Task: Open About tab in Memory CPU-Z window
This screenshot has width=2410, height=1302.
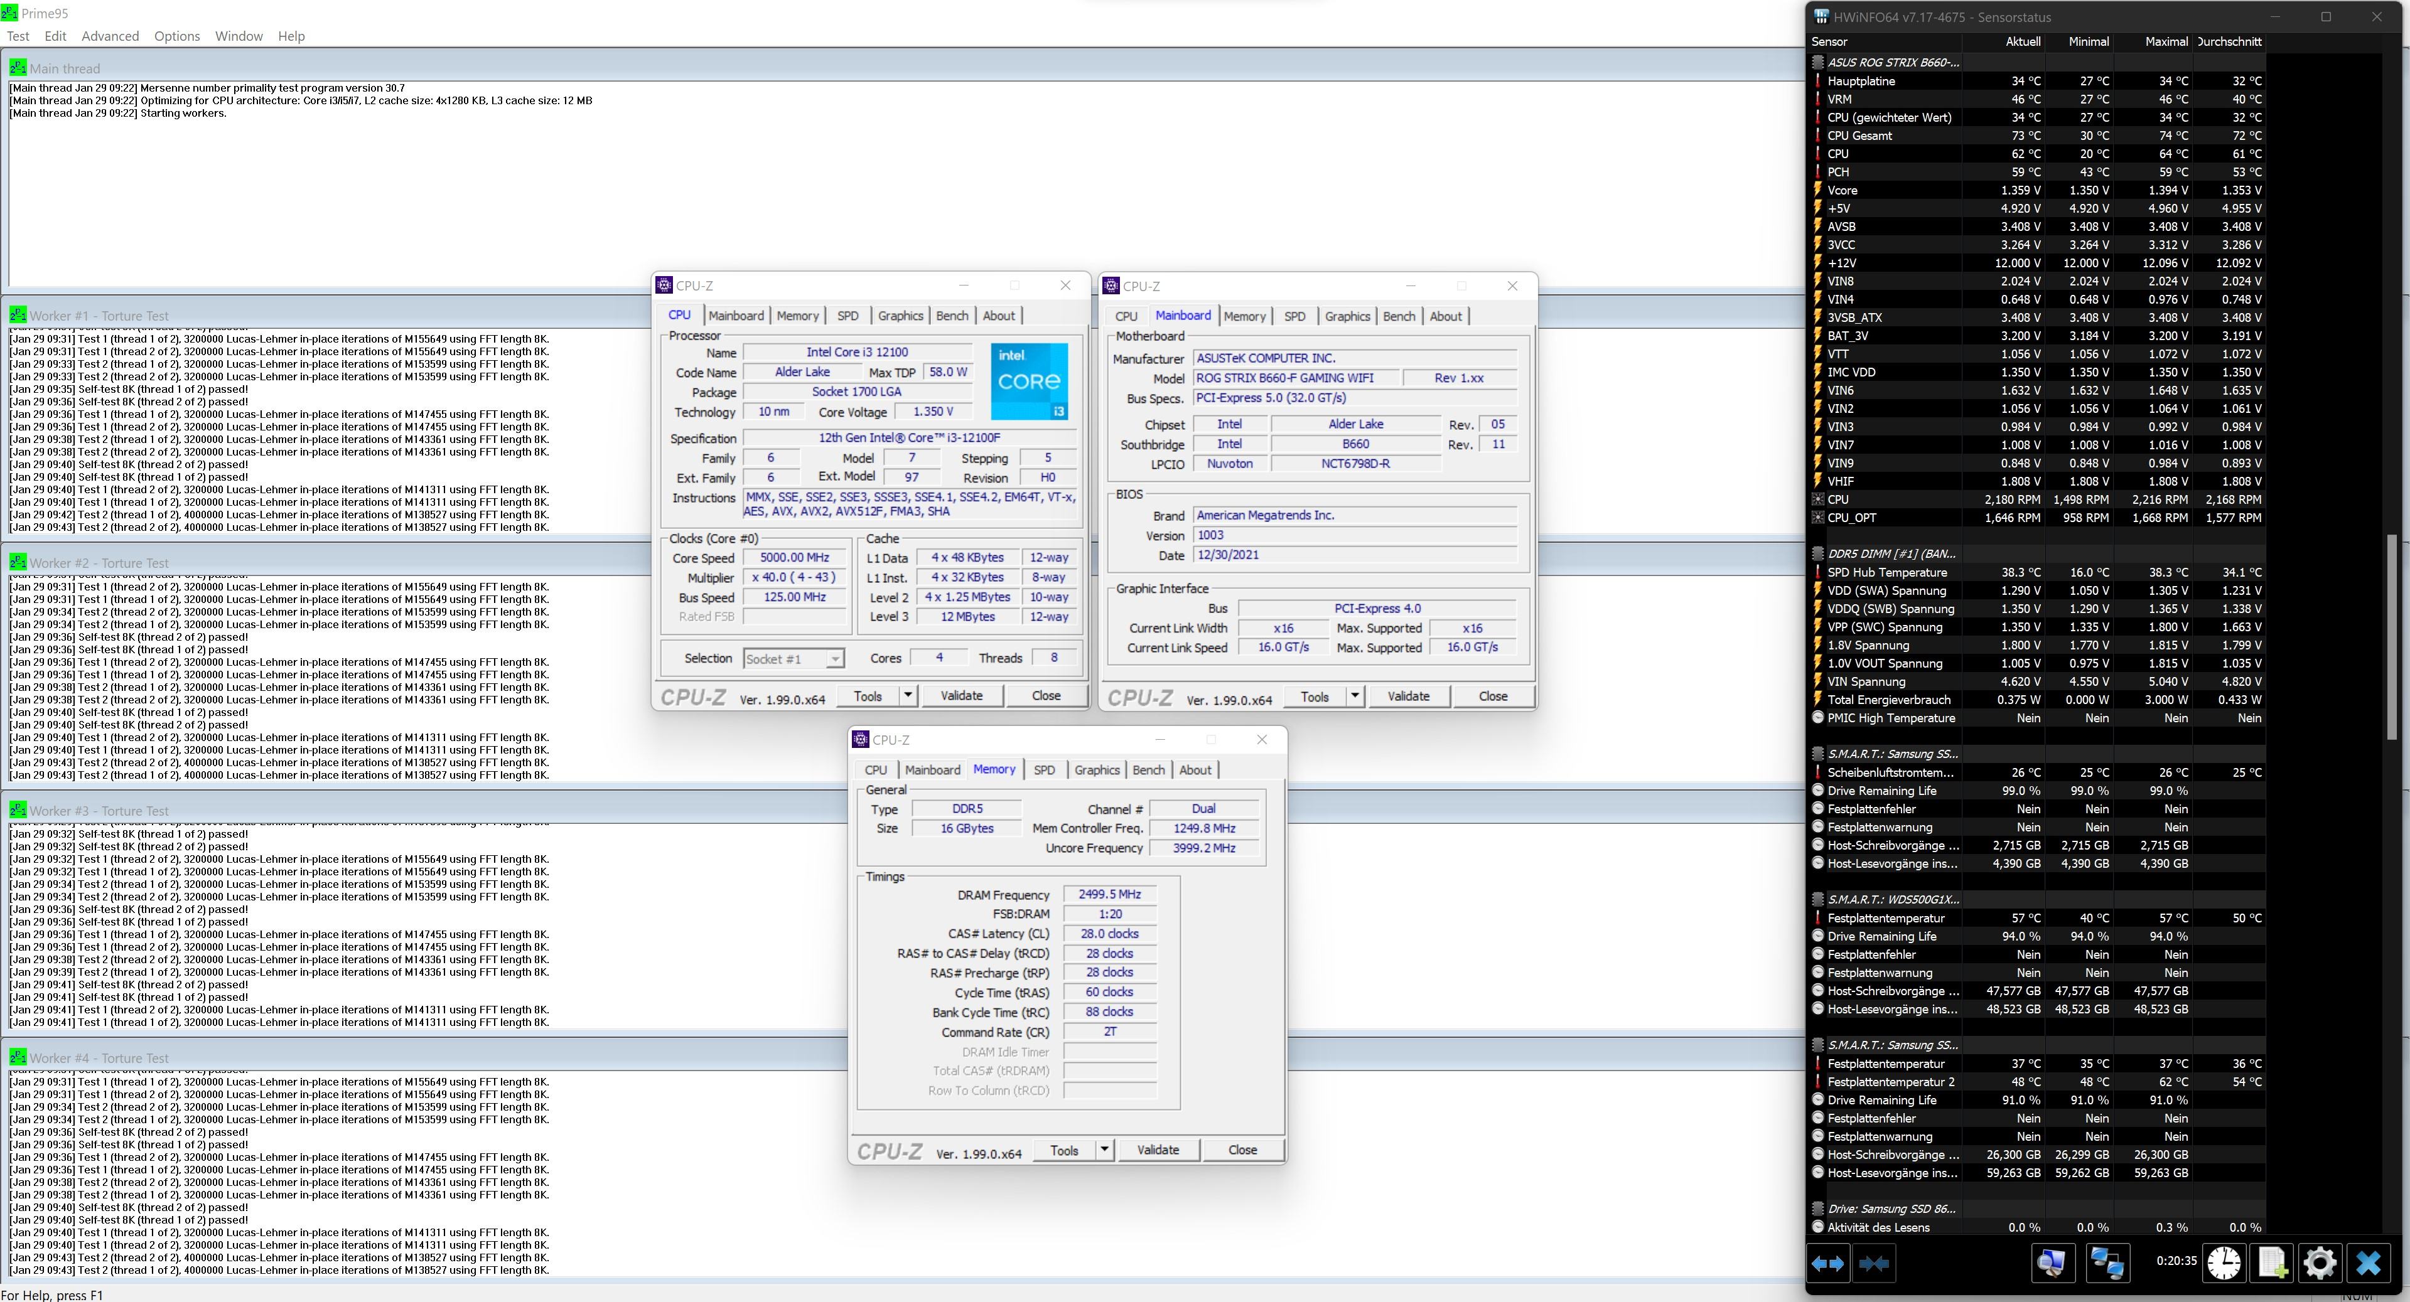Action: tap(1195, 770)
